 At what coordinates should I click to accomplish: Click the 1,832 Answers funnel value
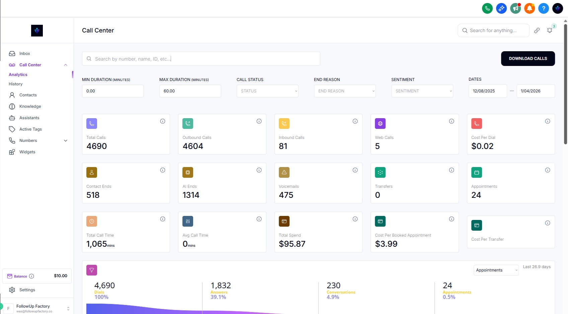click(x=221, y=286)
